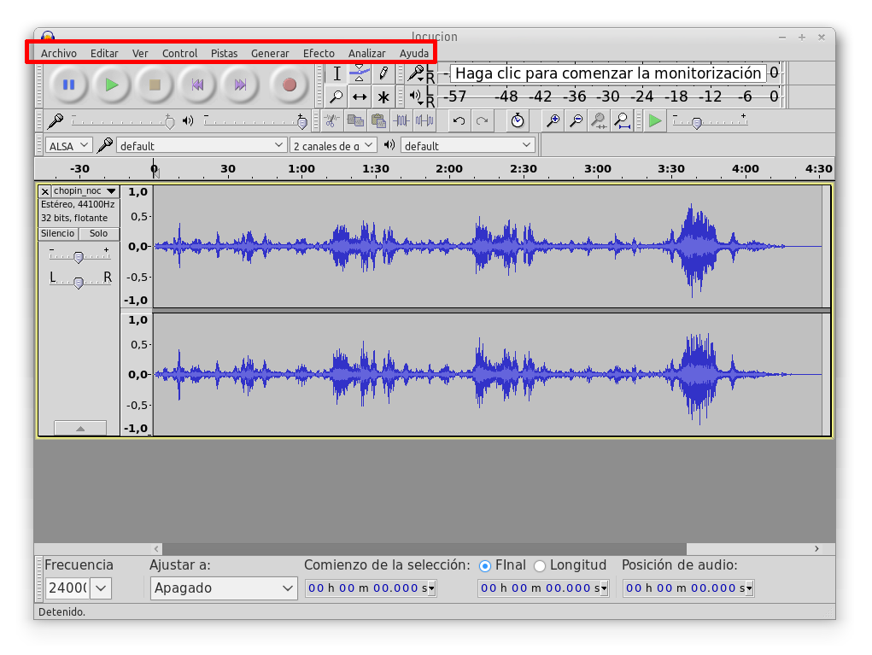Adjust the track L/R pan slider
Viewport: 872px width, 655px height.
pos(79,283)
